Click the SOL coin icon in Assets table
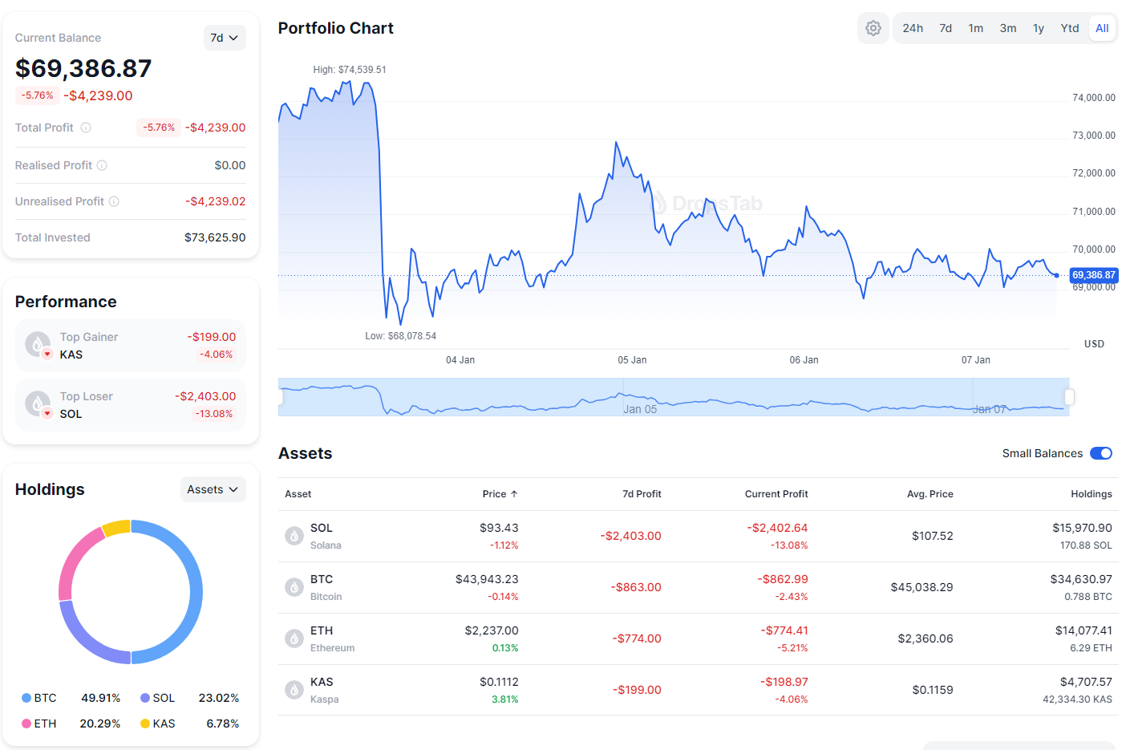Viewport: 1130px width, 750px height. pyautogui.click(x=294, y=536)
